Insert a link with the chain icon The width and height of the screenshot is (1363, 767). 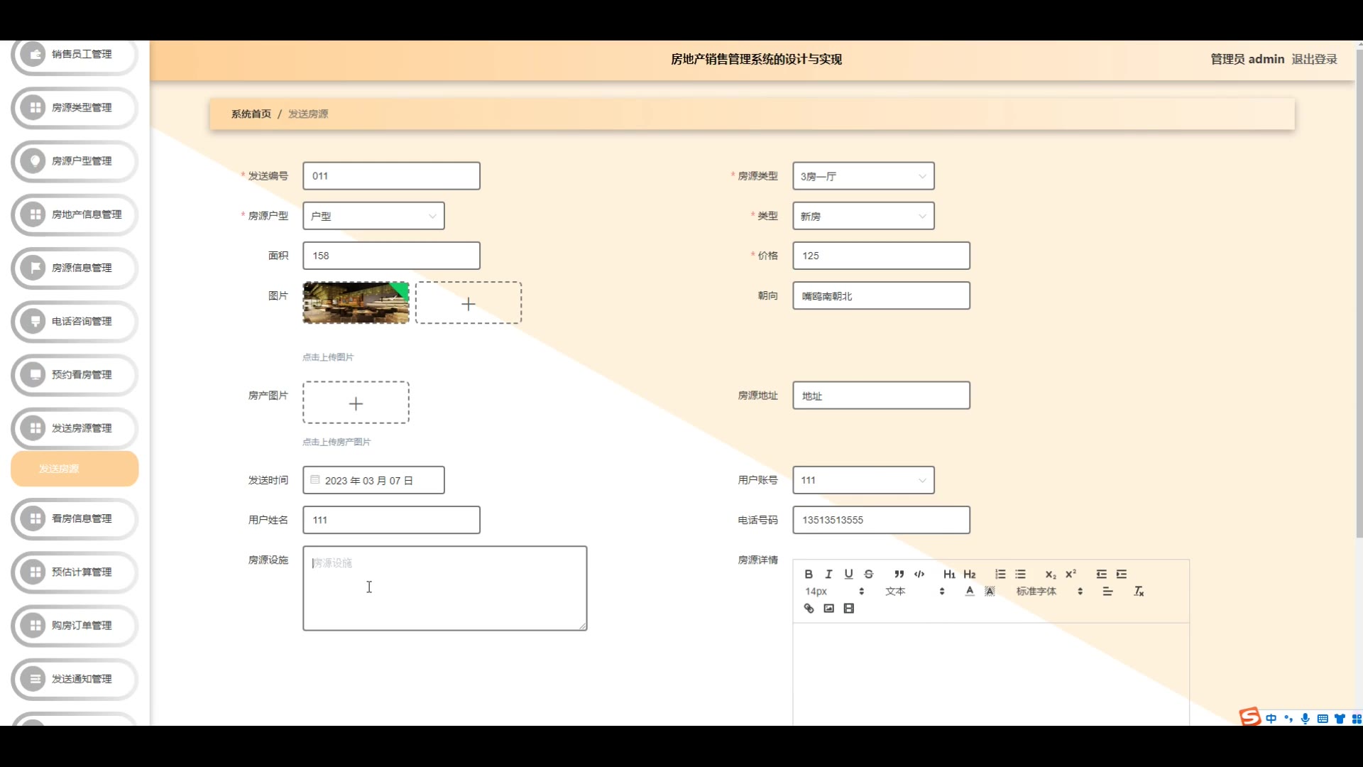click(809, 609)
